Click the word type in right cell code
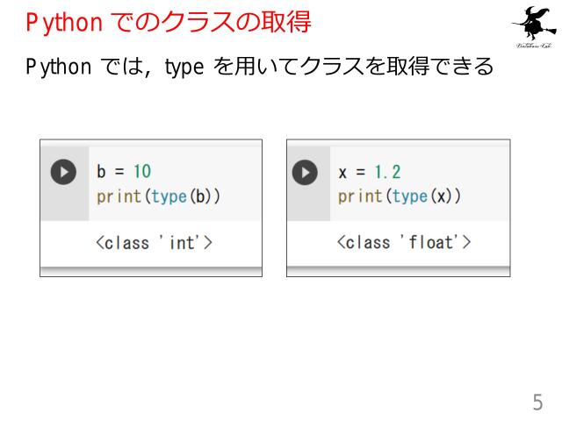The image size is (562, 421). click(410, 196)
